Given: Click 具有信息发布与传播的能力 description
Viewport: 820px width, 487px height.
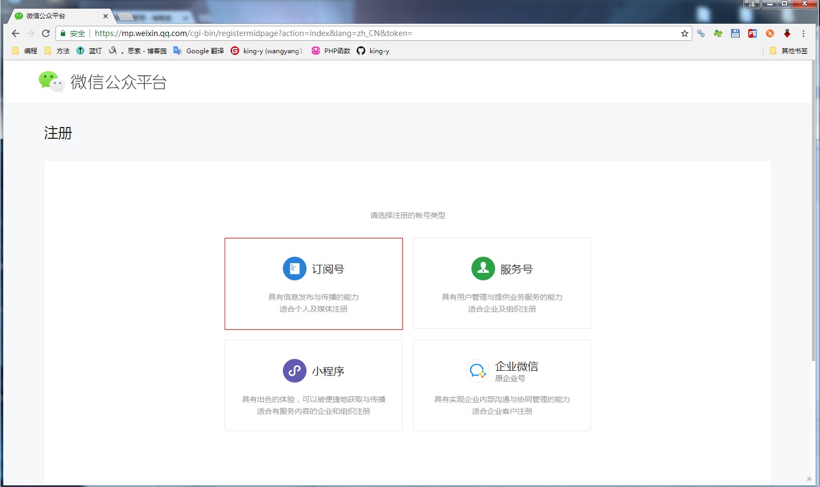Looking at the screenshot, I should (x=314, y=297).
